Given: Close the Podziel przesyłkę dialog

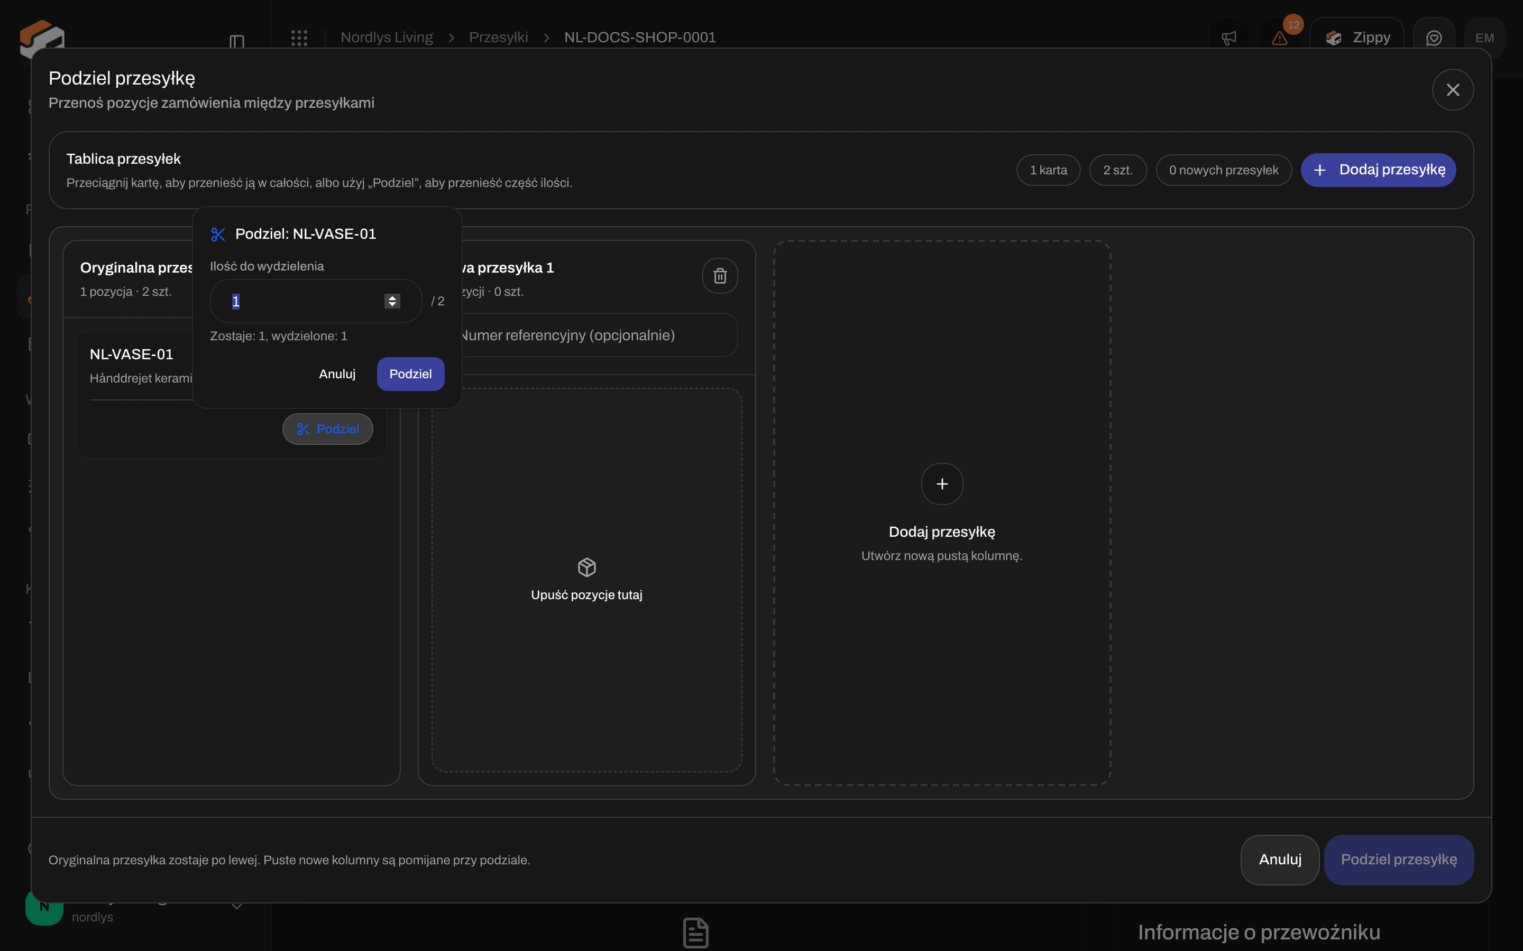Looking at the screenshot, I should pyautogui.click(x=1453, y=90).
